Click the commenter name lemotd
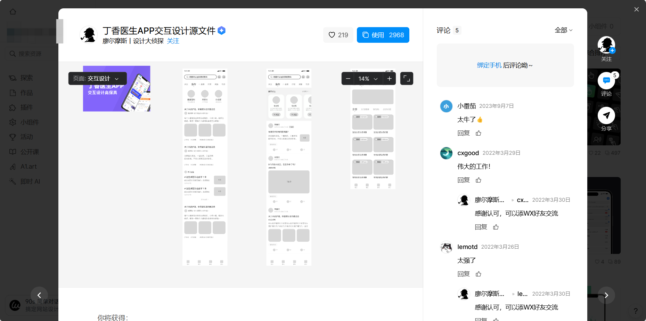This screenshot has width=646, height=321. (467, 247)
